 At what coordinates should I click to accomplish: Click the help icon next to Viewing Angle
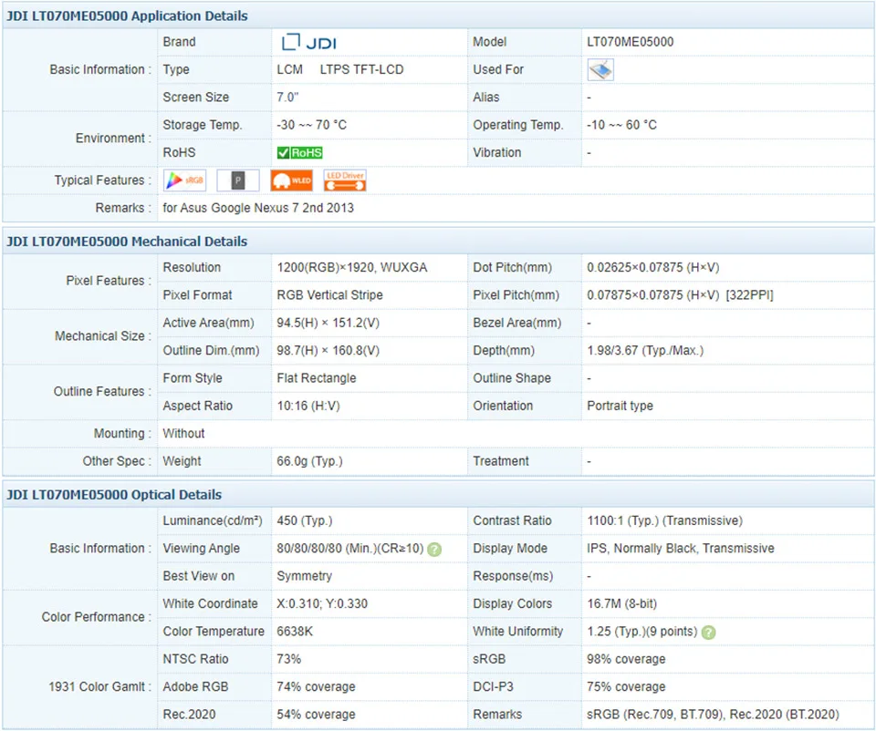(x=434, y=549)
